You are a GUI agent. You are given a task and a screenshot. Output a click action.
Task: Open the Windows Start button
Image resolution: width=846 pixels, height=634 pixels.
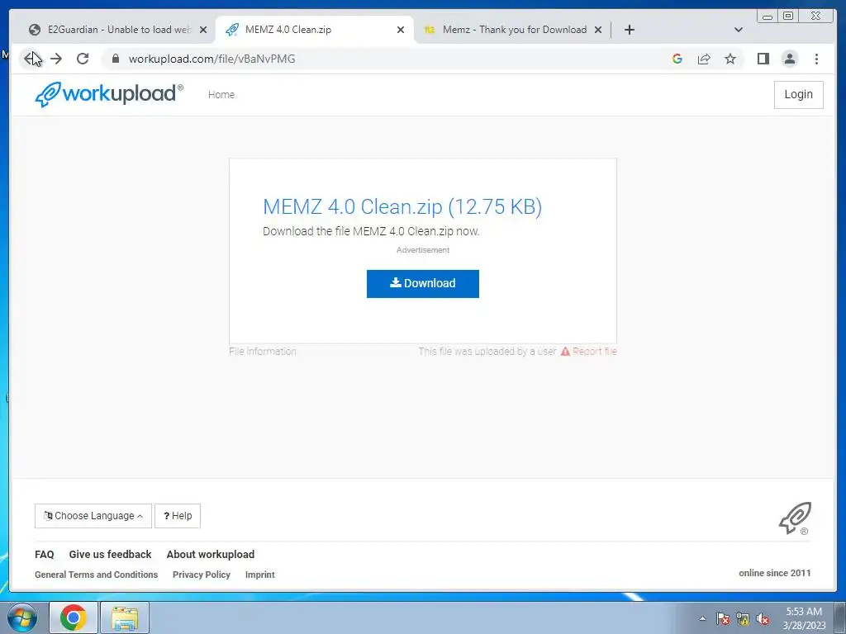(22, 617)
